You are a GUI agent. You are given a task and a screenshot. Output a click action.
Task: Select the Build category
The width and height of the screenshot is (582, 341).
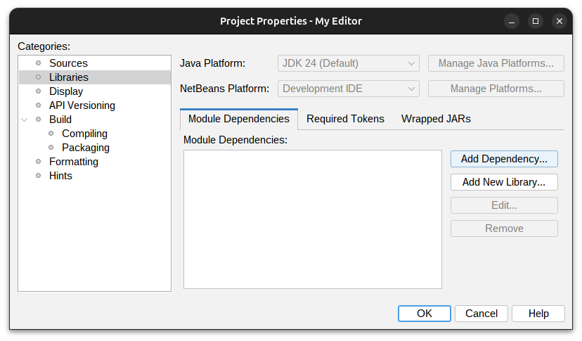[x=60, y=120]
